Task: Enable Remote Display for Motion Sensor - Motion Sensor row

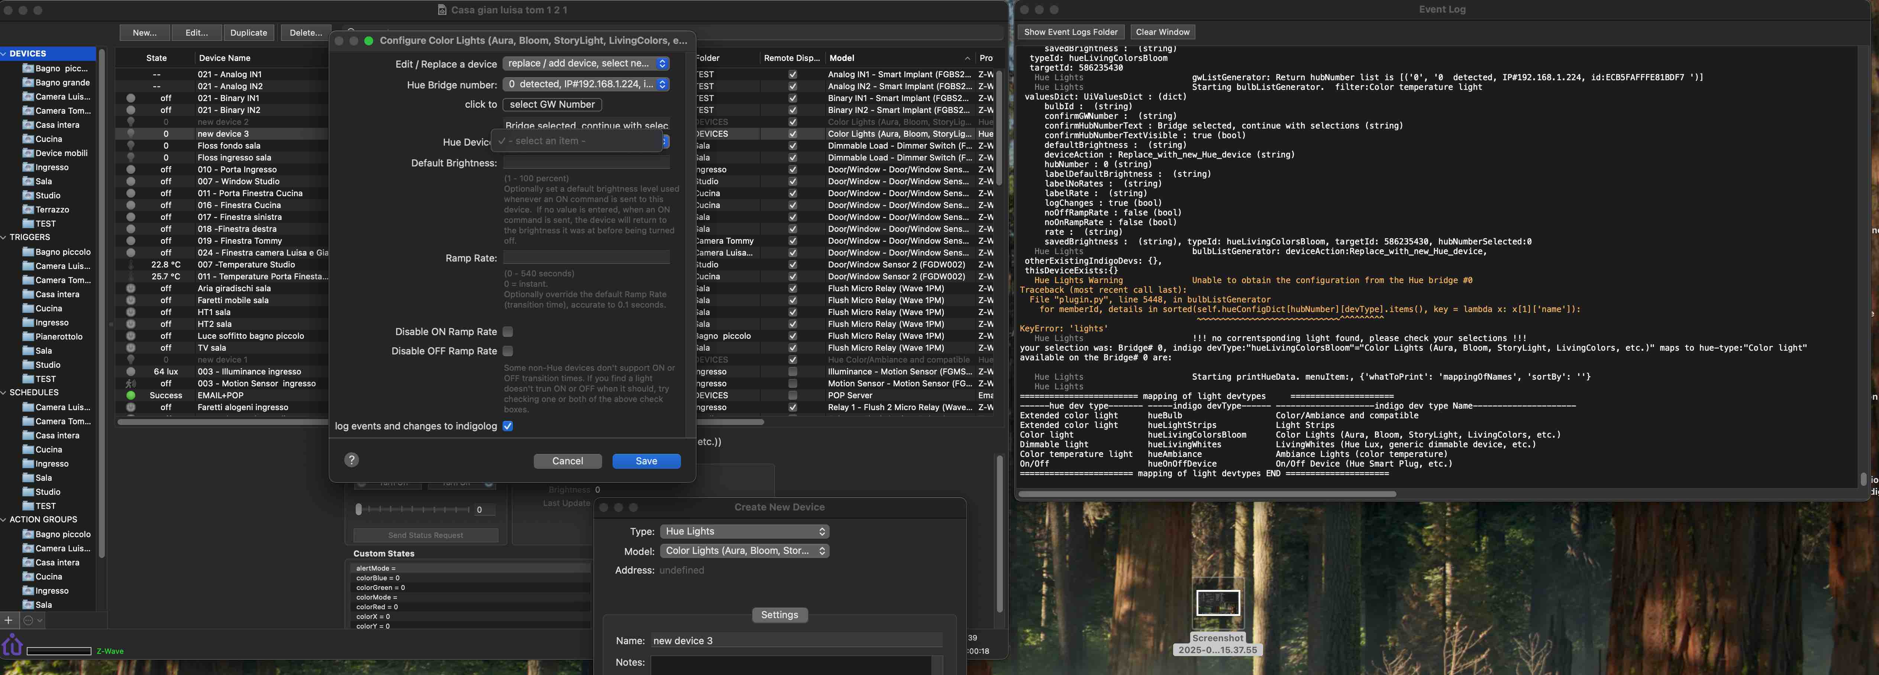Action: pos(792,383)
